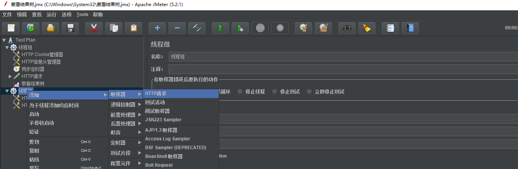The height and width of the screenshot is (169, 518).
Task: Click Start no pauses toolbar icon
Action: pyautogui.click(x=240, y=28)
